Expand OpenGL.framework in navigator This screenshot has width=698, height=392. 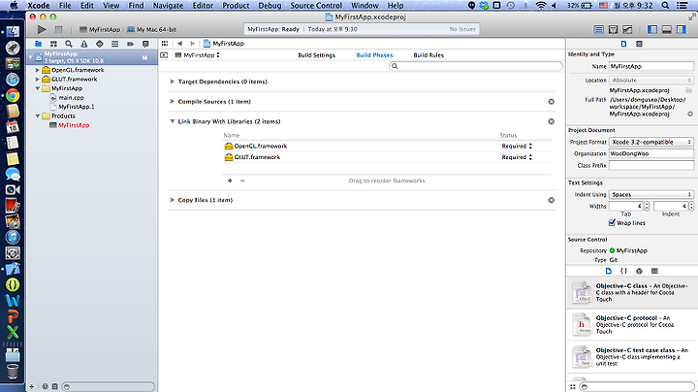(x=38, y=70)
